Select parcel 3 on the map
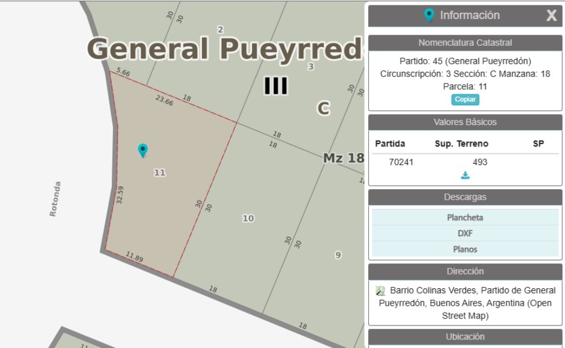565x348 pixels. [x=310, y=67]
